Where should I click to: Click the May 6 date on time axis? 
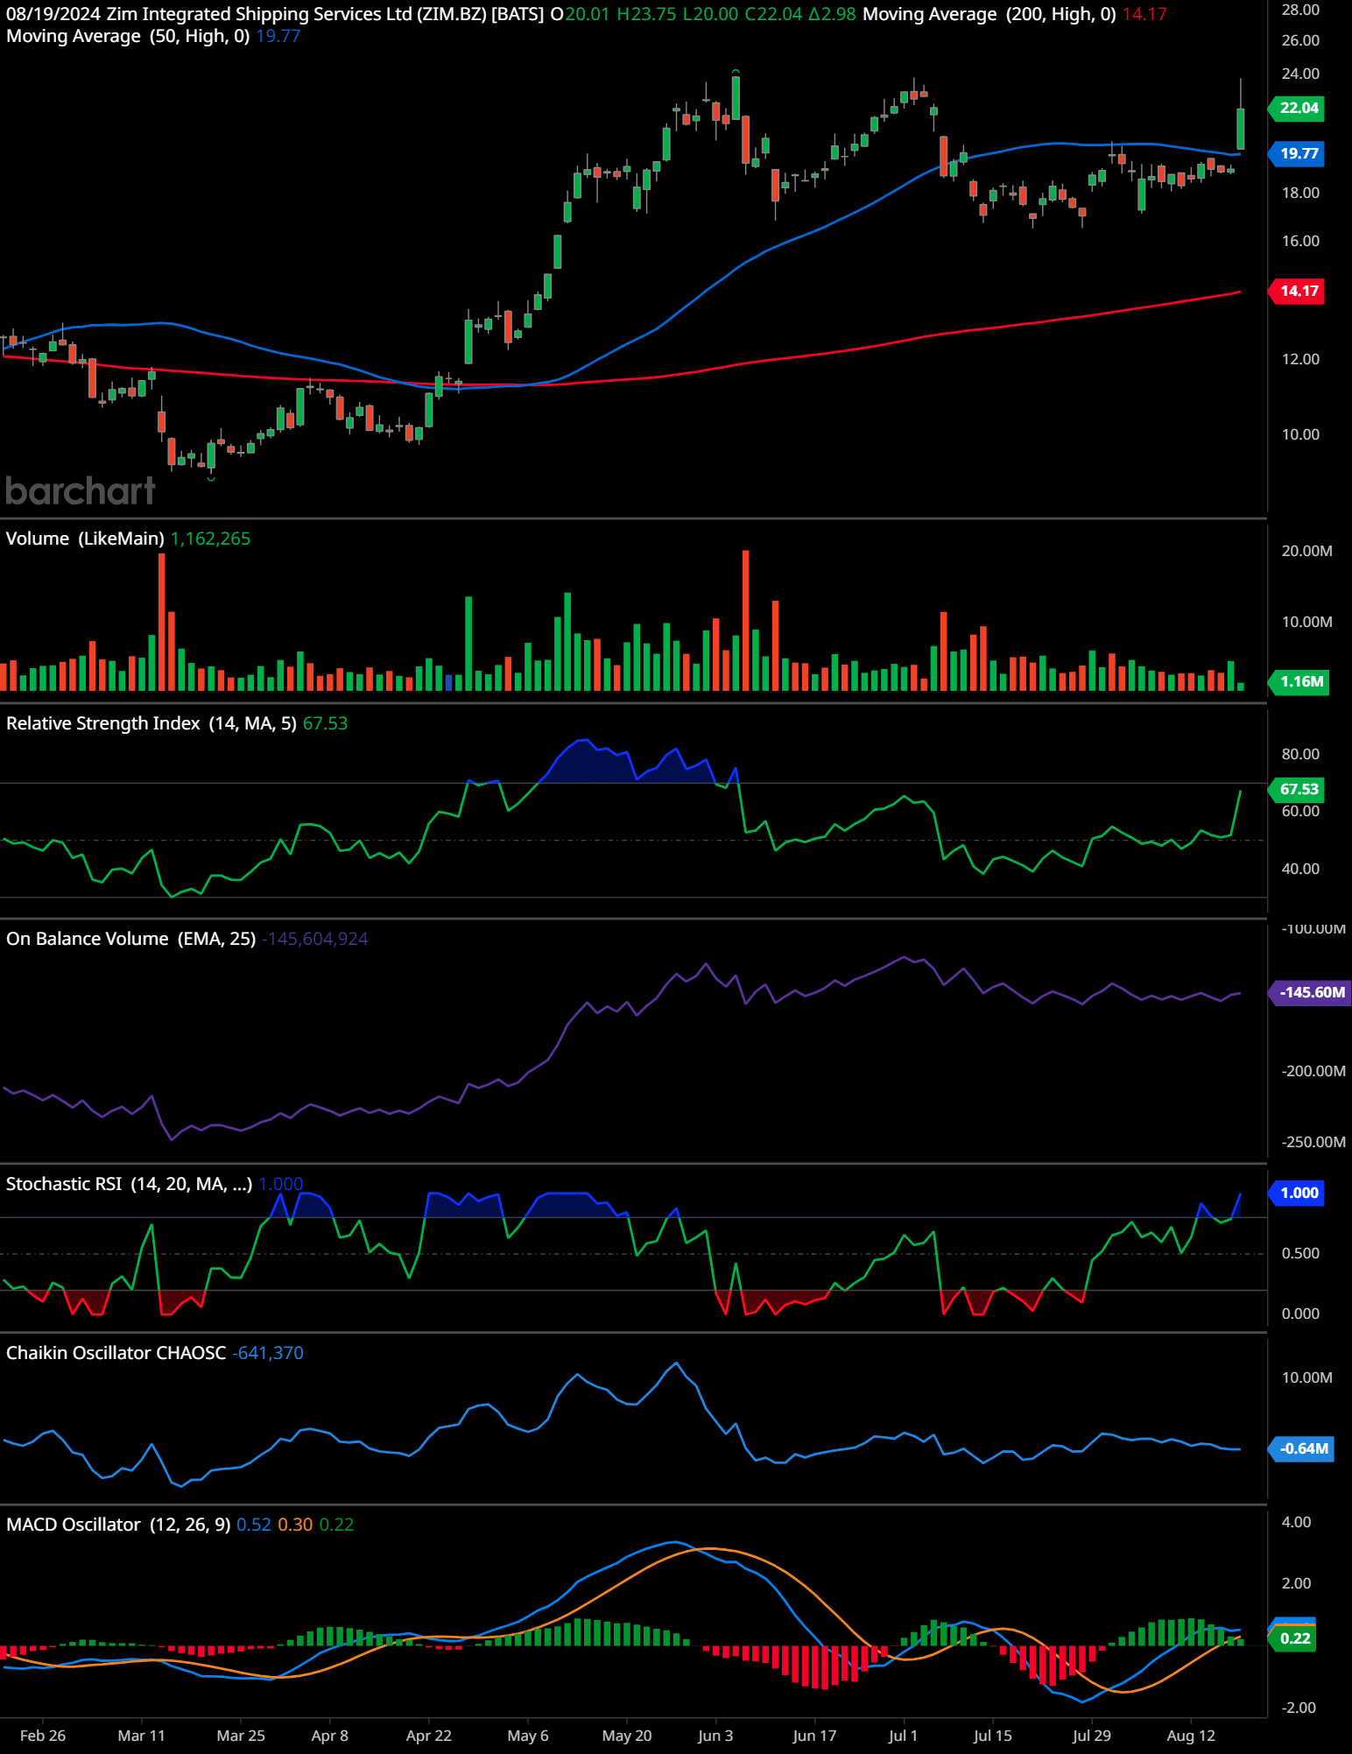528,1736
